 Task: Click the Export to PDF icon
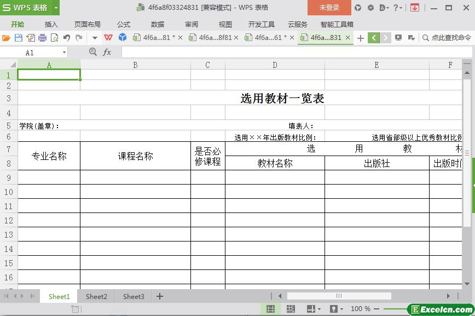[31, 38]
